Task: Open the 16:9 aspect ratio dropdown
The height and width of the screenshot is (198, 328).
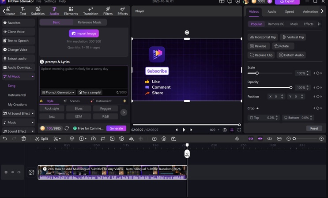Action: click(214, 130)
